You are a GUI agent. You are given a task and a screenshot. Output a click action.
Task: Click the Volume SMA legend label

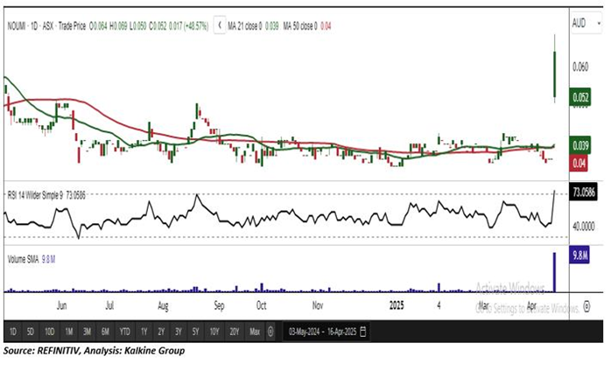(x=25, y=258)
